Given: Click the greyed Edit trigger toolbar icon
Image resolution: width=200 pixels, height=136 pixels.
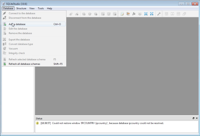Looking at the screenshot, I should pyautogui.click(x=90, y=14).
